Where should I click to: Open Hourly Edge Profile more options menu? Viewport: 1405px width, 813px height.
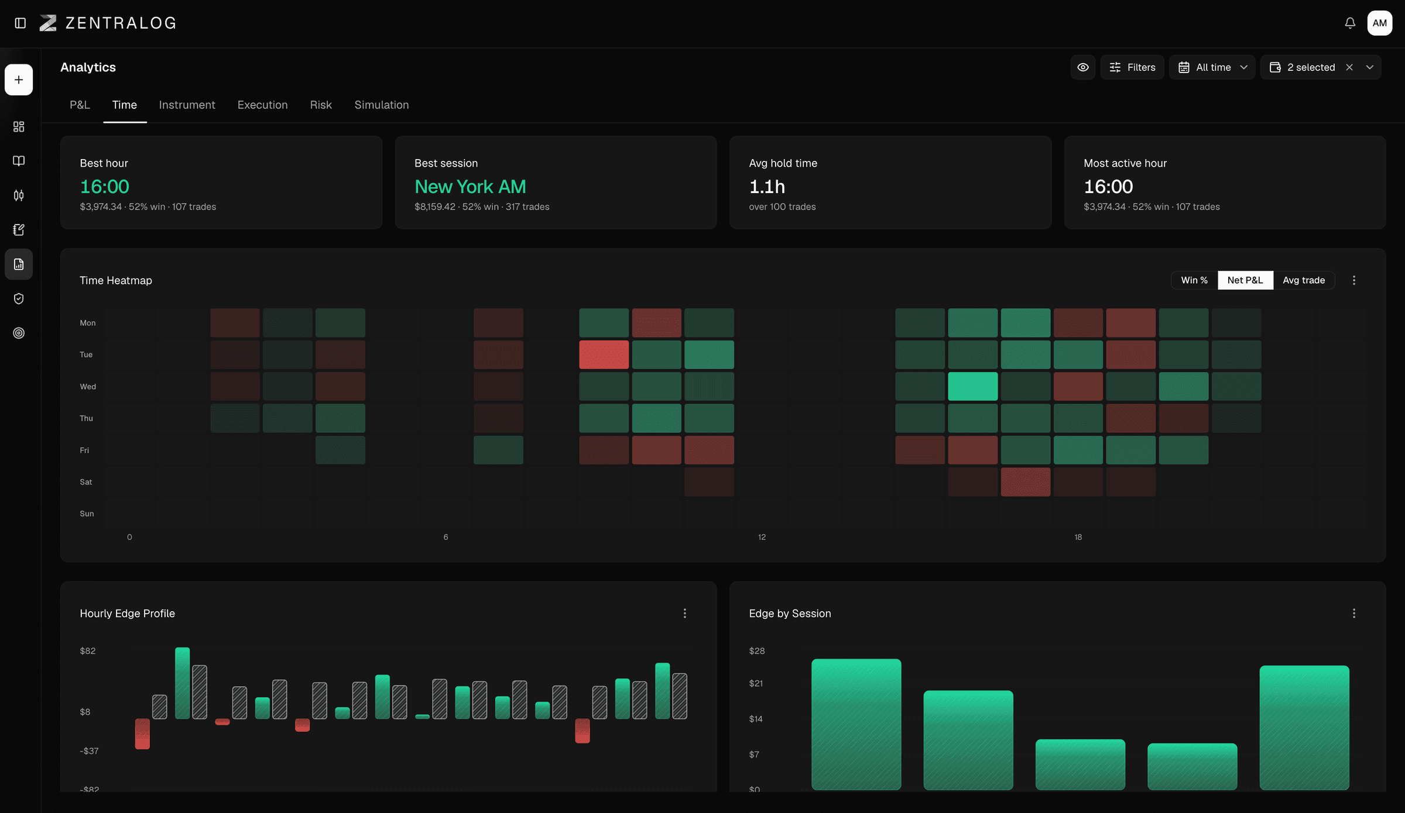coord(685,613)
